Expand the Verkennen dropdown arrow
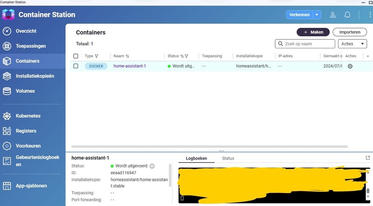The image size is (373, 206). click(x=317, y=15)
